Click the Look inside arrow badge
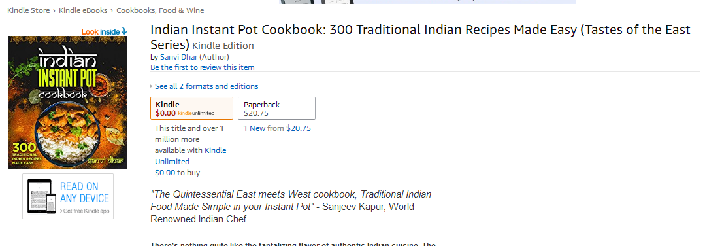The width and height of the screenshot is (705, 246). tap(105, 31)
